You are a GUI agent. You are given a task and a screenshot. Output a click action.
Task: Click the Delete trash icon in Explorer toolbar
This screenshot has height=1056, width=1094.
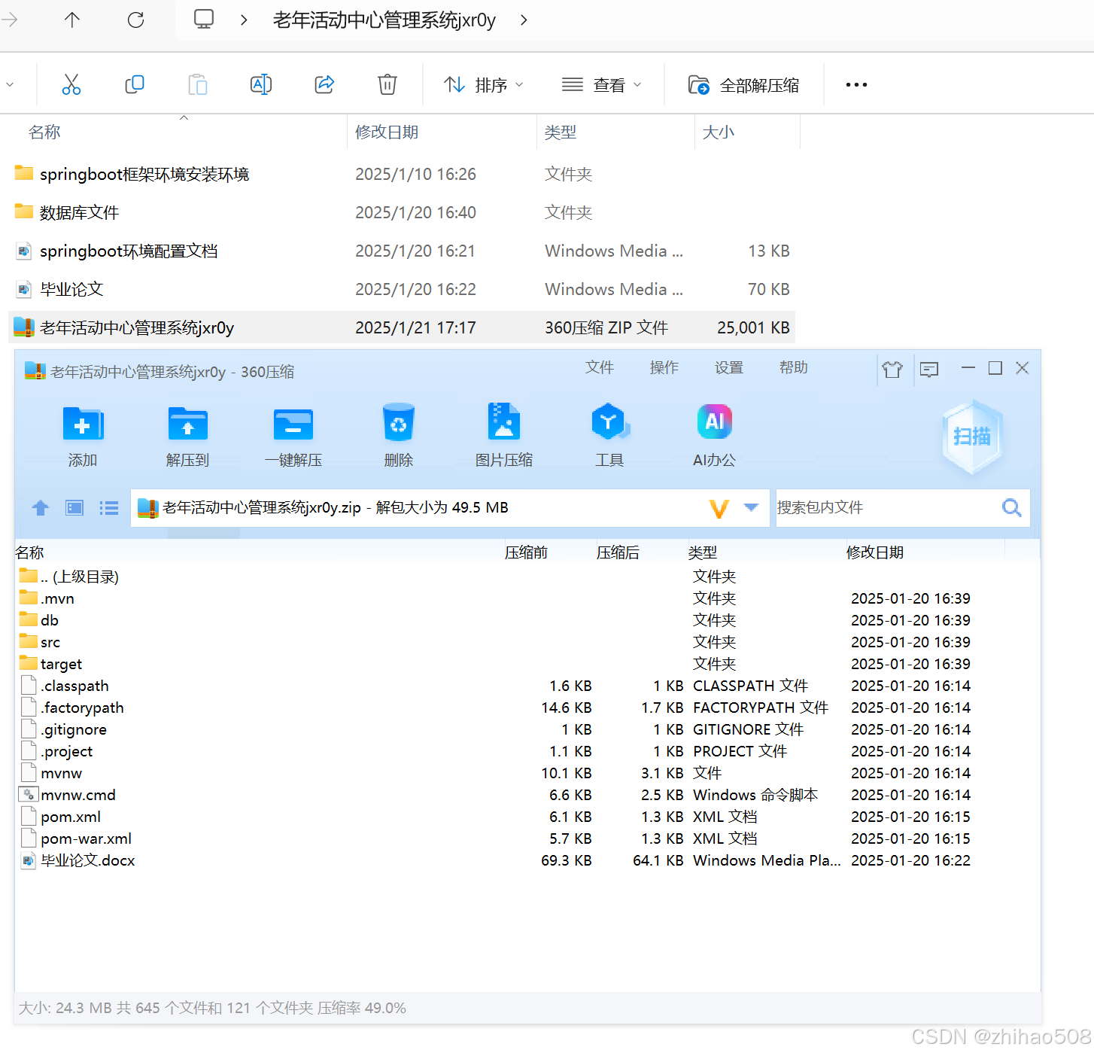pos(387,84)
